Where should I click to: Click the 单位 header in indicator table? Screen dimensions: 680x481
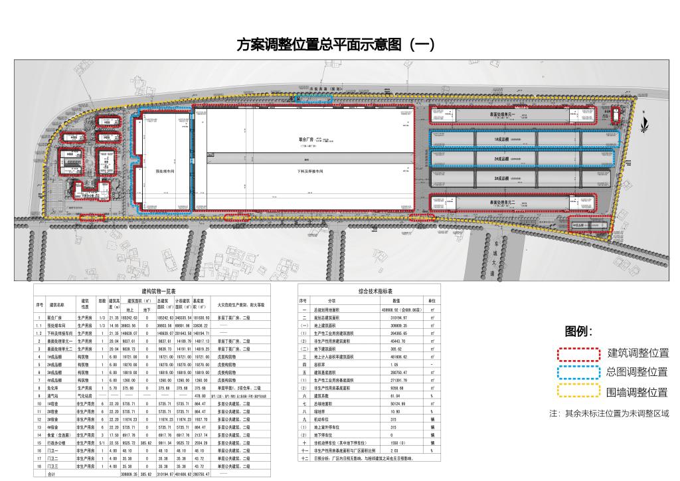click(432, 300)
